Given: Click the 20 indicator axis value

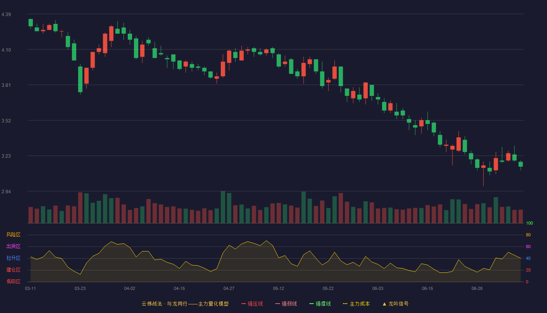Looking at the screenshot, I should pyautogui.click(x=528, y=270).
